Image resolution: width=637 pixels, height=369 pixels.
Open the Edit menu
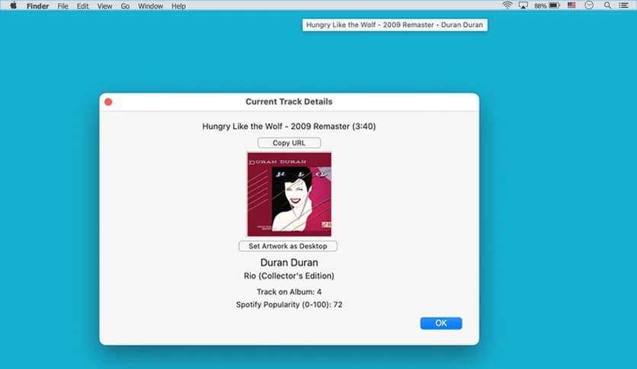pyautogui.click(x=82, y=6)
